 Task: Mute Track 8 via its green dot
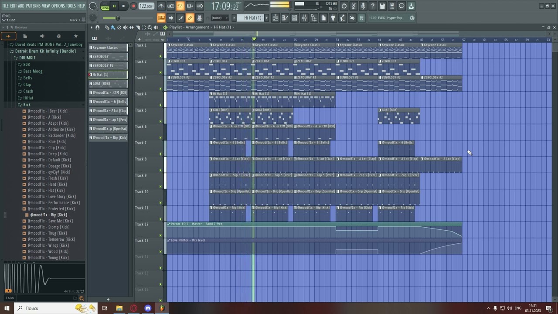point(160,170)
